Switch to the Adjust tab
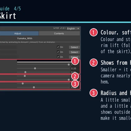Image resolution: width=131 pixels, height=131 pixels. point(19,34)
